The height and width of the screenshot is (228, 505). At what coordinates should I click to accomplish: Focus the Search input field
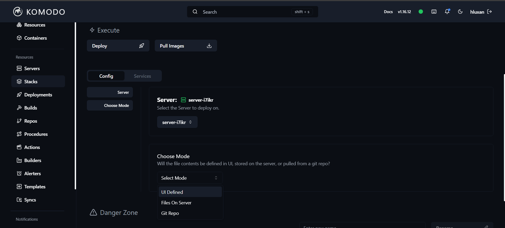coord(245,12)
